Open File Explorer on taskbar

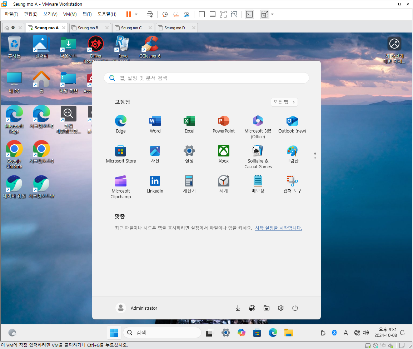[288, 333]
